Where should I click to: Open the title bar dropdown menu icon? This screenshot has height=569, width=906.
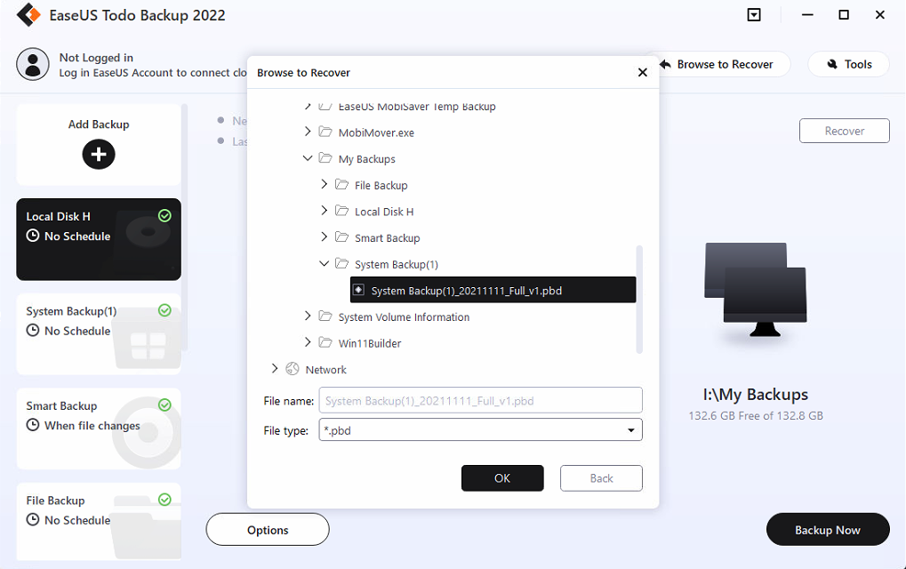tap(754, 15)
